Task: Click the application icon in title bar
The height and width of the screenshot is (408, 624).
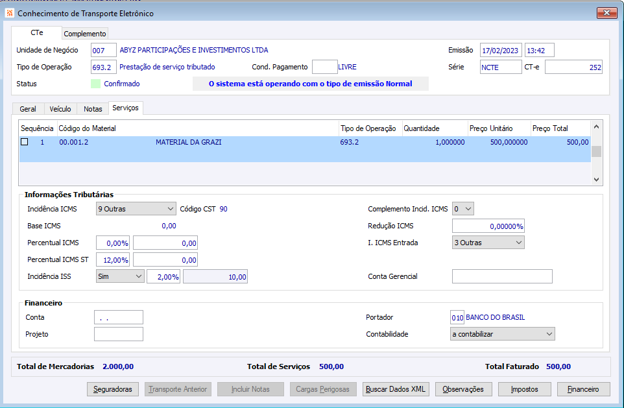Action: tap(10, 13)
